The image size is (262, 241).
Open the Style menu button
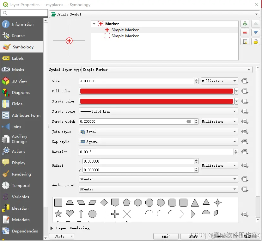click(62, 236)
